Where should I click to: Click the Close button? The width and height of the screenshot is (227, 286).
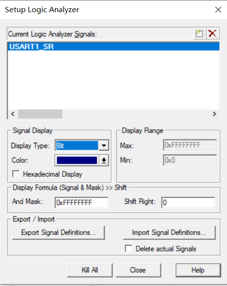138,270
